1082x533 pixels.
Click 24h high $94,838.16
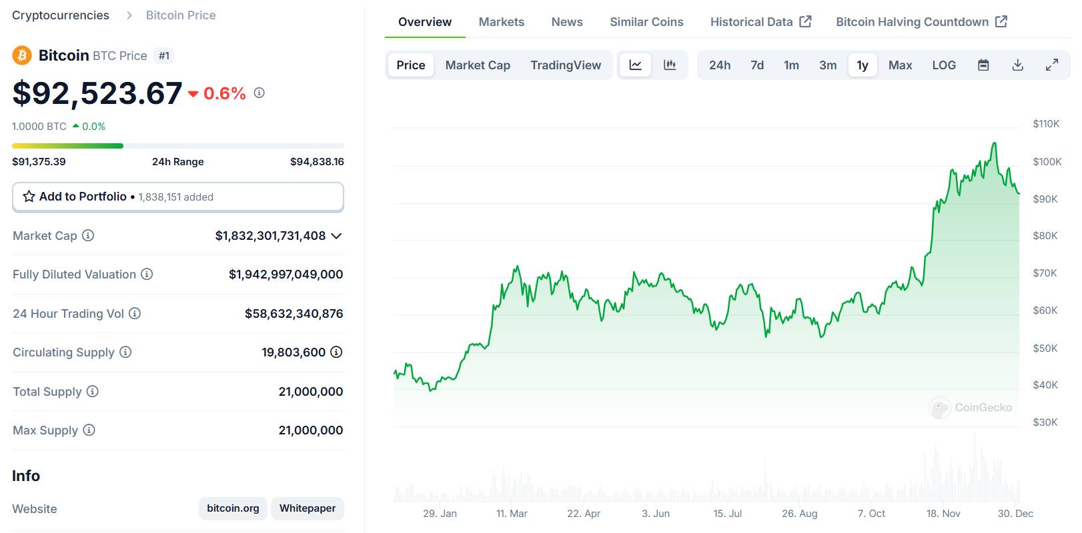(317, 162)
